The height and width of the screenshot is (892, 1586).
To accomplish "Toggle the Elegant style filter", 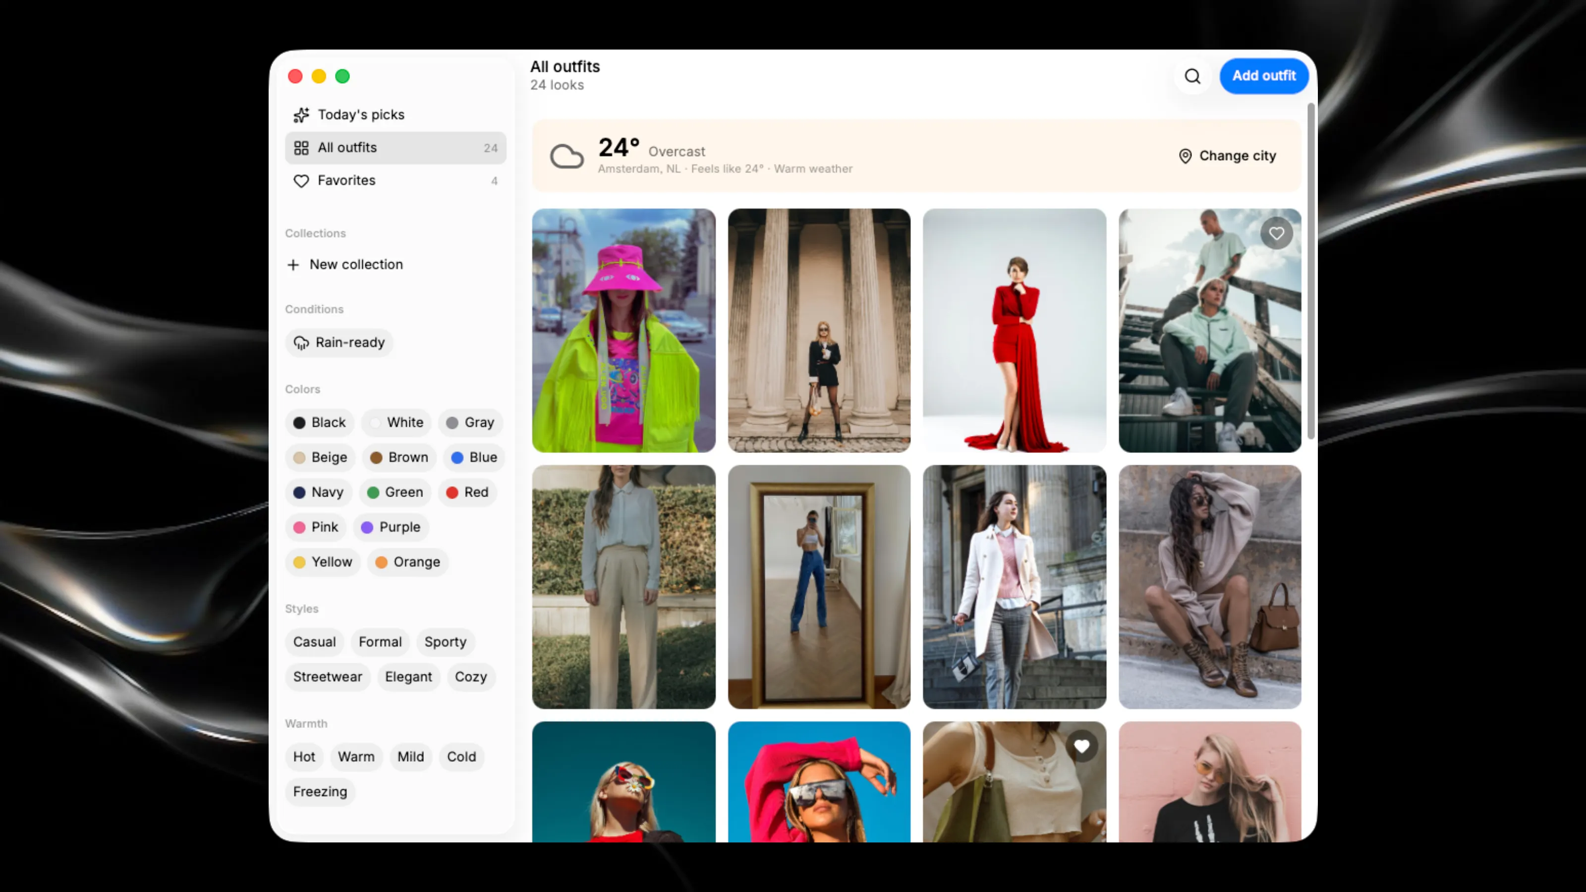I will 409,677.
